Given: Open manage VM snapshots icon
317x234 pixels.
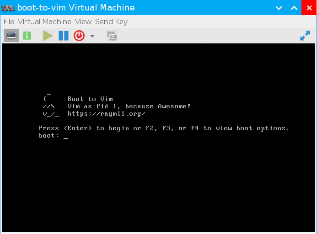Looking at the screenshot, I should [x=112, y=36].
